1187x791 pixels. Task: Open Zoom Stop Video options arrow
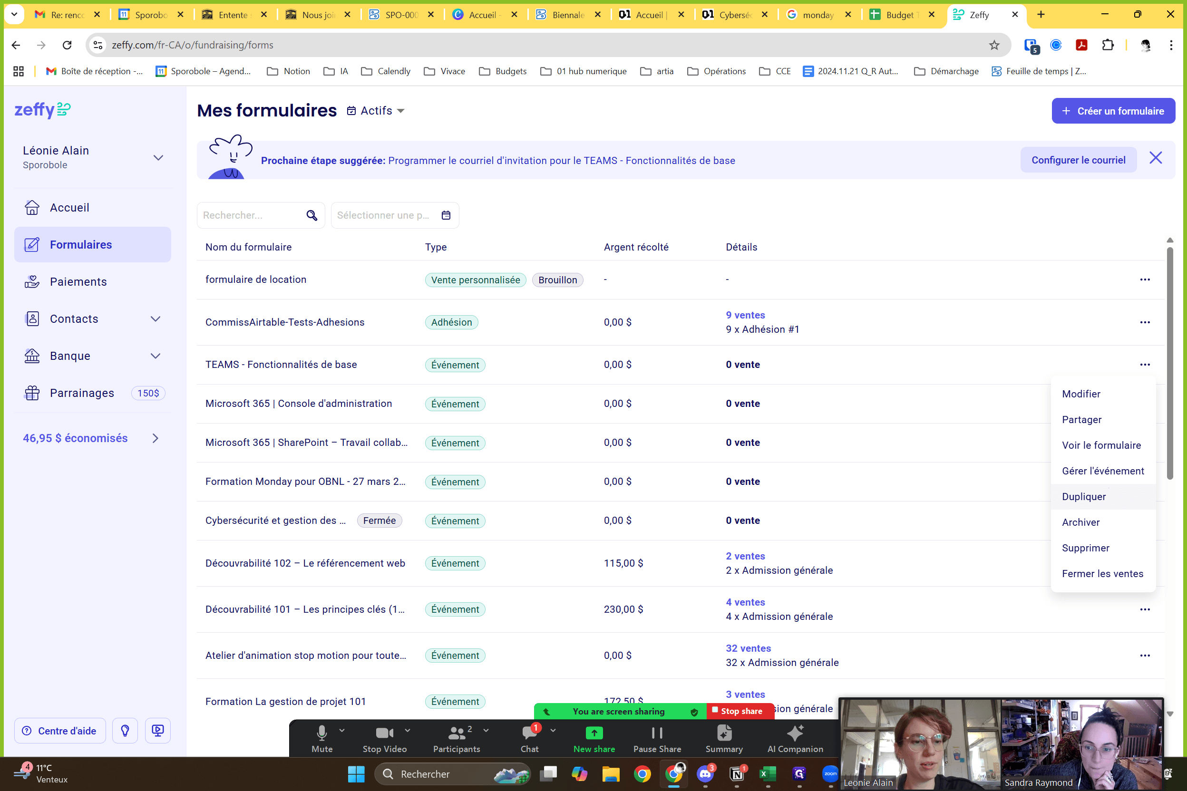point(408,730)
